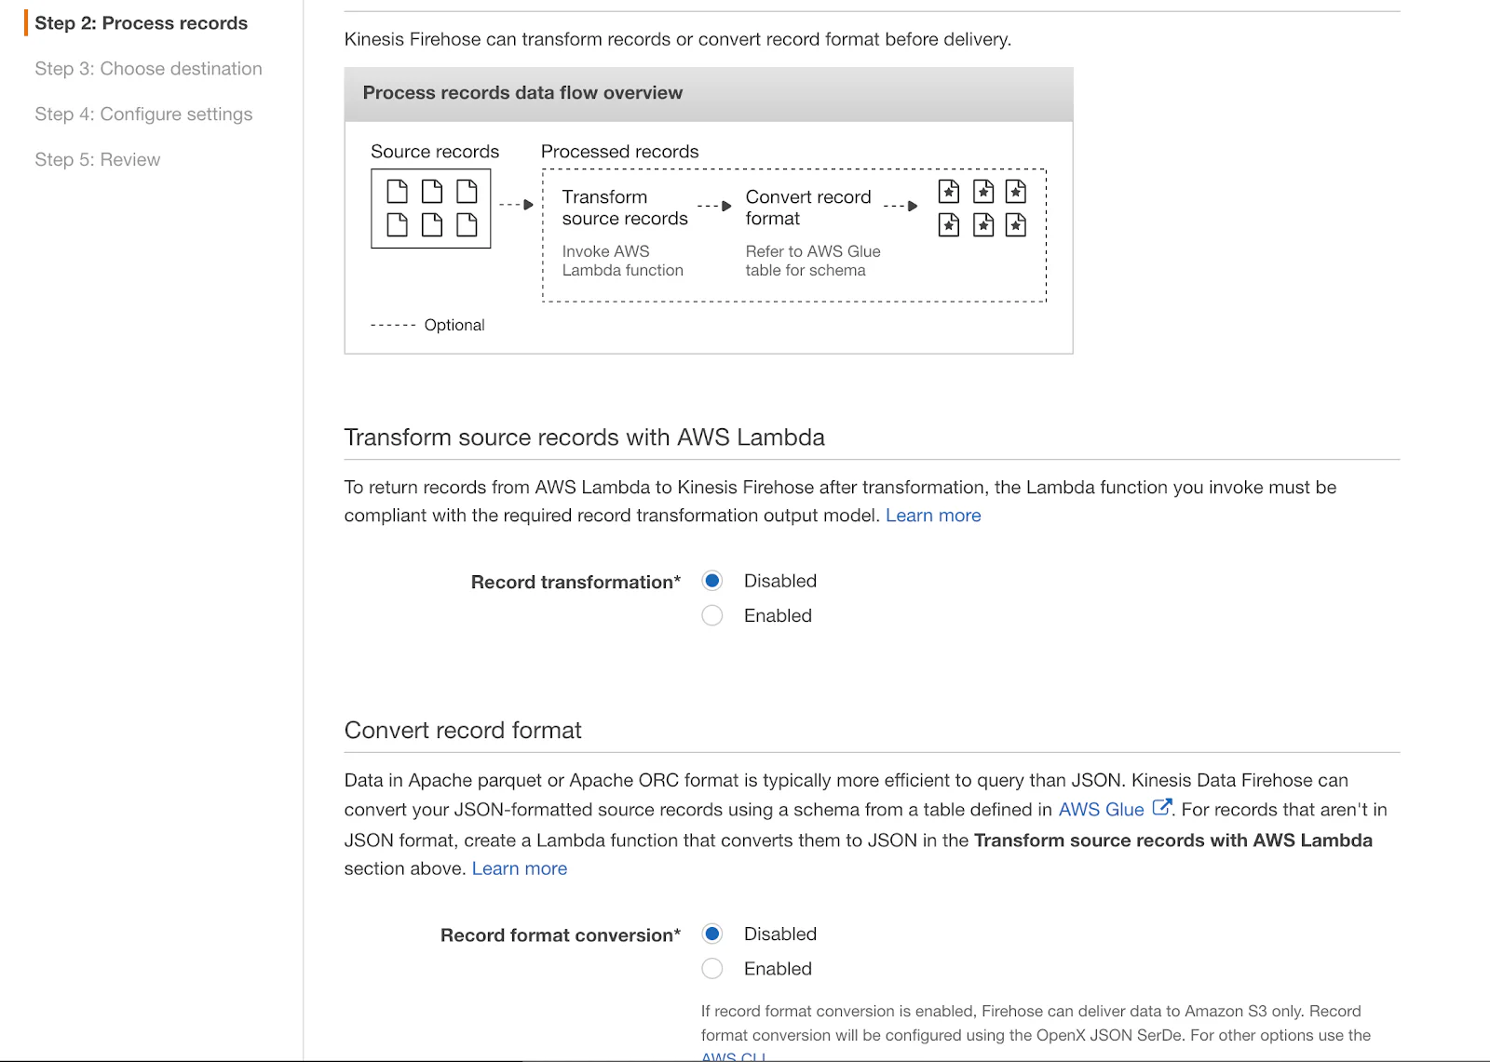Screen dimensions: 1490x1062
Task: Open the AWS Glue link
Action: point(1101,810)
